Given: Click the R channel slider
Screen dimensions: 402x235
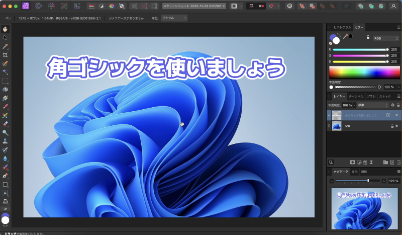Looking at the screenshot, I should tap(360, 50).
